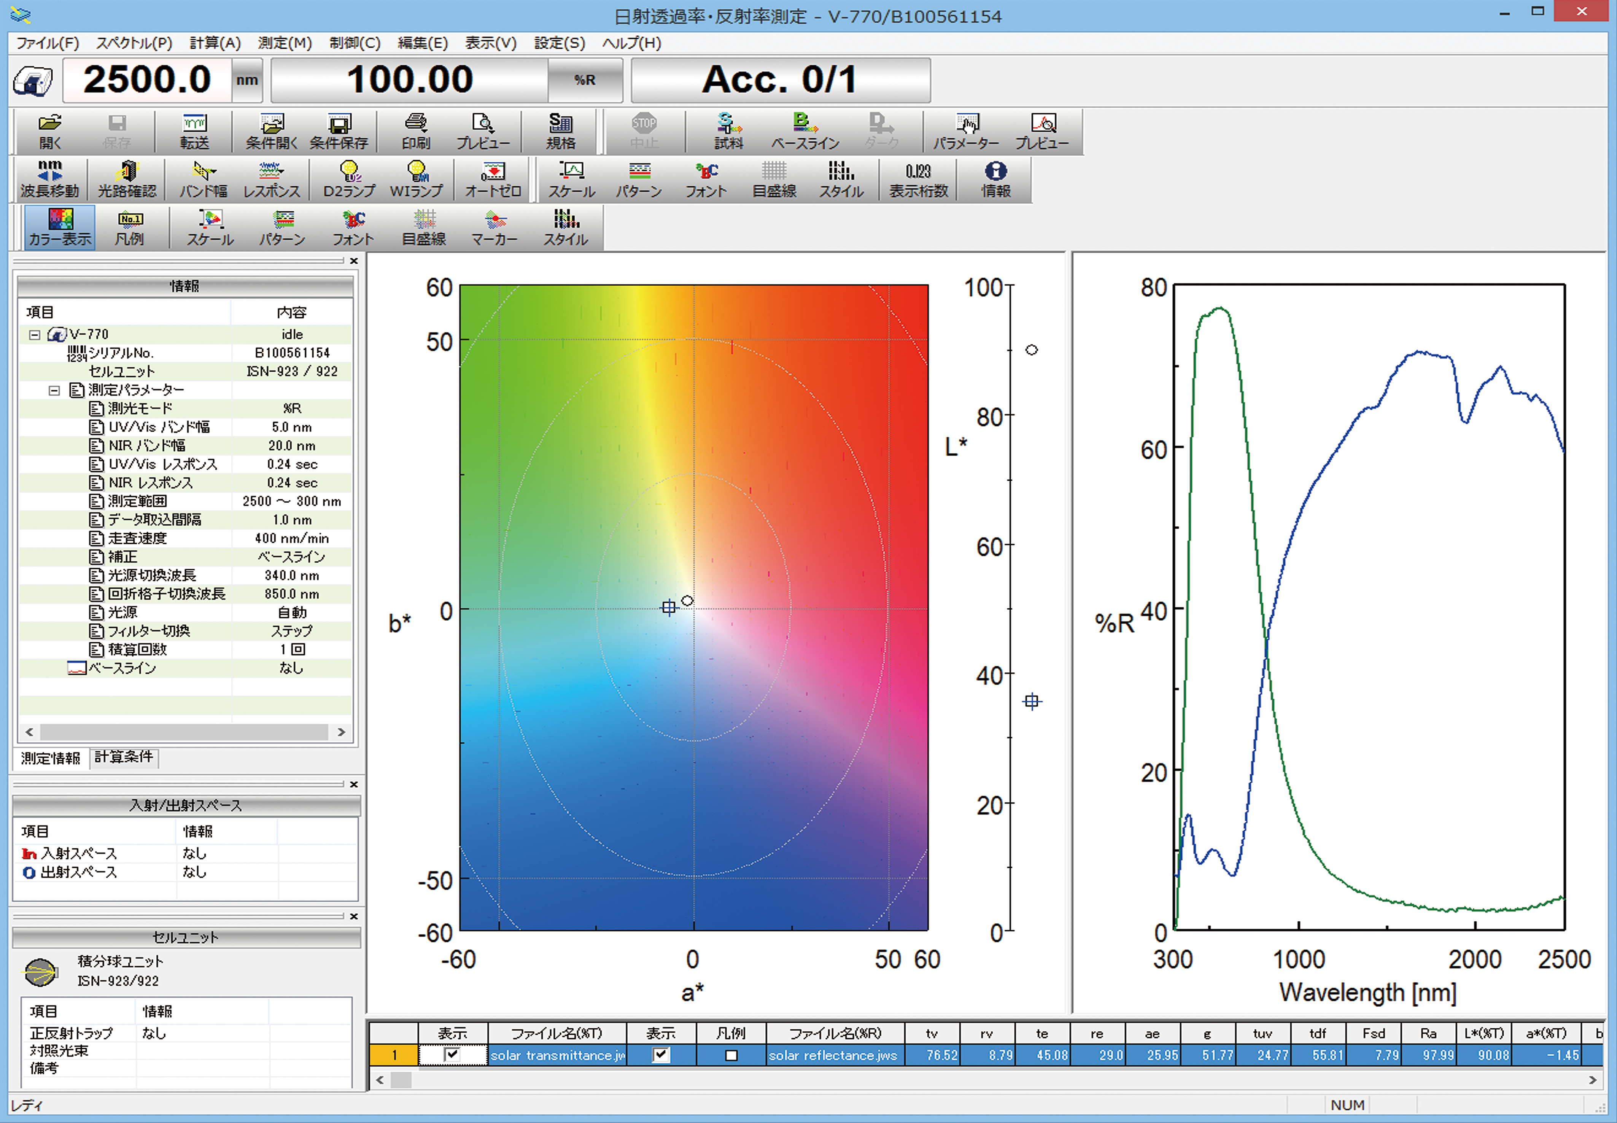The height and width of the screenshot is (1123, 1617).
Task: Open the パラメーター settings icon
Action: tap(966, 132)
